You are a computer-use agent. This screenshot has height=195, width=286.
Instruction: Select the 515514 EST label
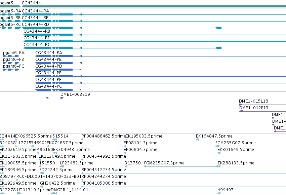tap(60, 136)
